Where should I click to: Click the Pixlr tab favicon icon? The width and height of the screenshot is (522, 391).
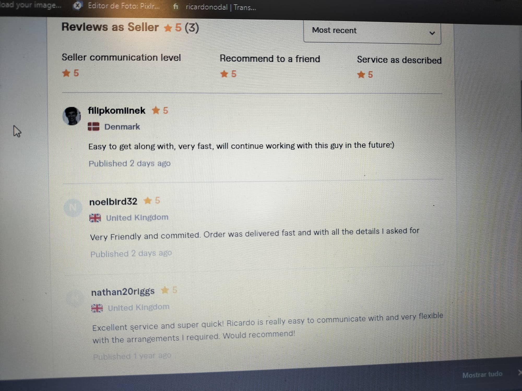point(78,5)
